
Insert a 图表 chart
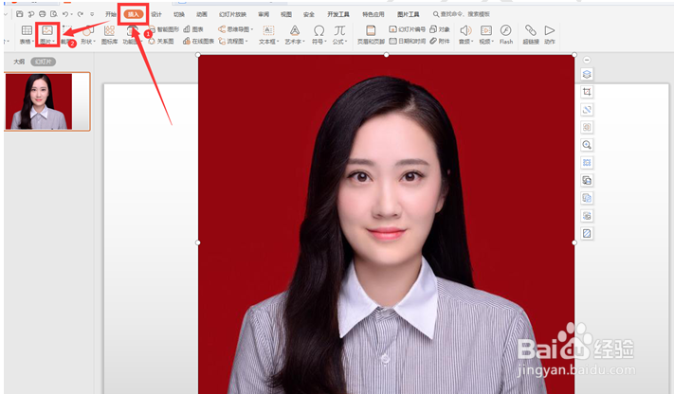(193, 29)
